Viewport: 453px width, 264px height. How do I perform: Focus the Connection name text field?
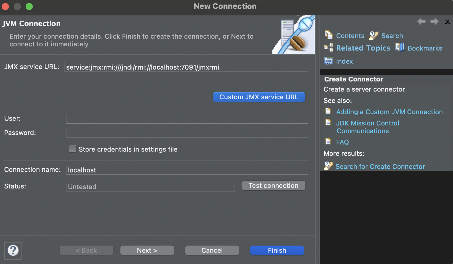tap(187, 170)
